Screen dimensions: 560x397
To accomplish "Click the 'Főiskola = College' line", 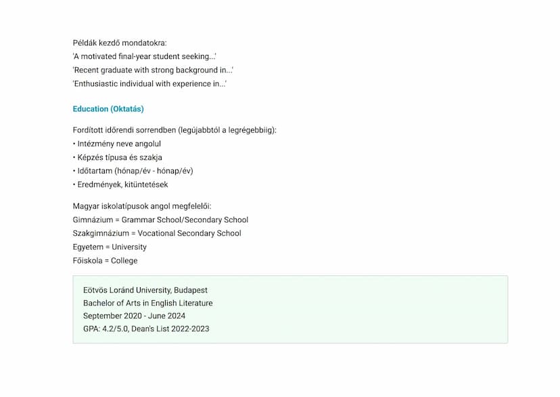I will 105,260.
